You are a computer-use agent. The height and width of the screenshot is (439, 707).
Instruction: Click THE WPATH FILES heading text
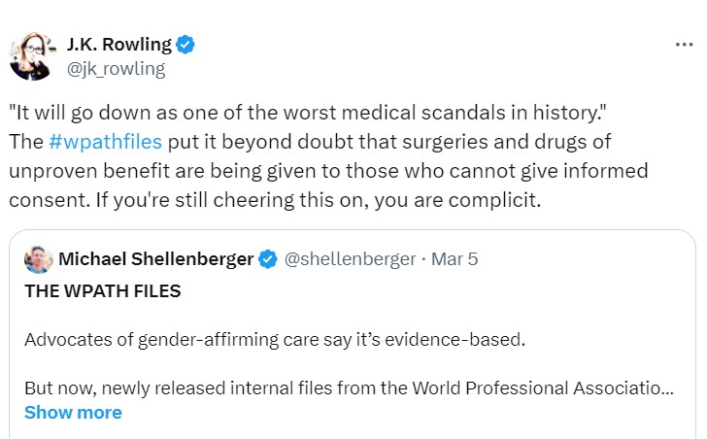click(x=102, y=290)
